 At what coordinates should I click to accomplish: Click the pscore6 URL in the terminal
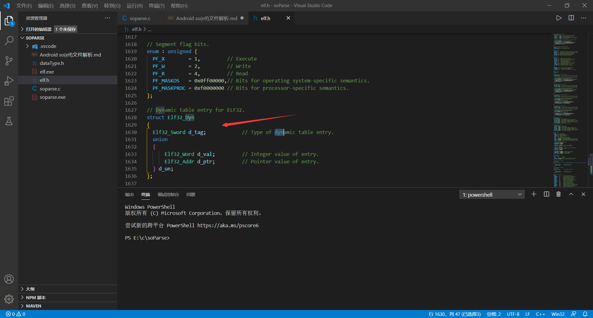coord(228,226)
